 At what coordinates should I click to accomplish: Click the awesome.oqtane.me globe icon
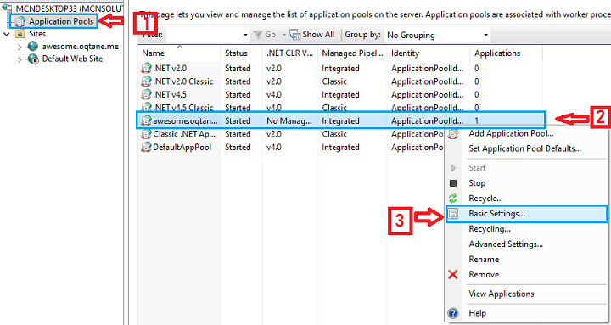(x=33, y=47)
